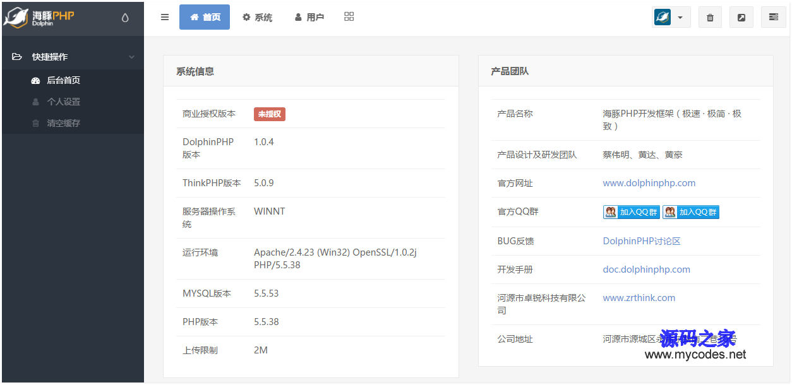Visit the DolphinPHP讨论区 link
This screenshot has height=385, width=792.
(x=641, y=240)
